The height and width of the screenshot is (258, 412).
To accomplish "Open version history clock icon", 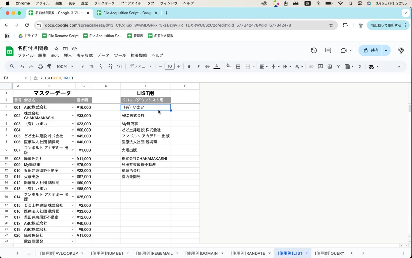I will pyautogui.click(x=314, y=50).
